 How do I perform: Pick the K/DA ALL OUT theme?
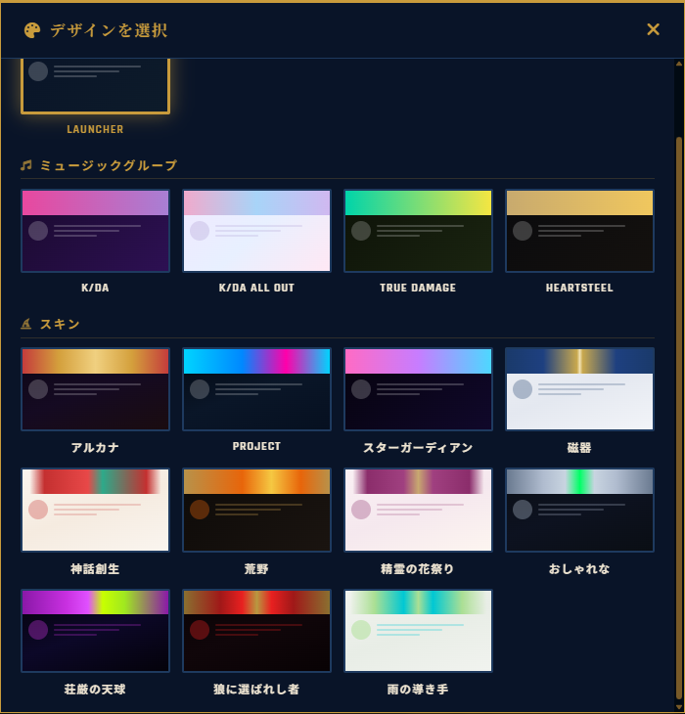point(256,231)
